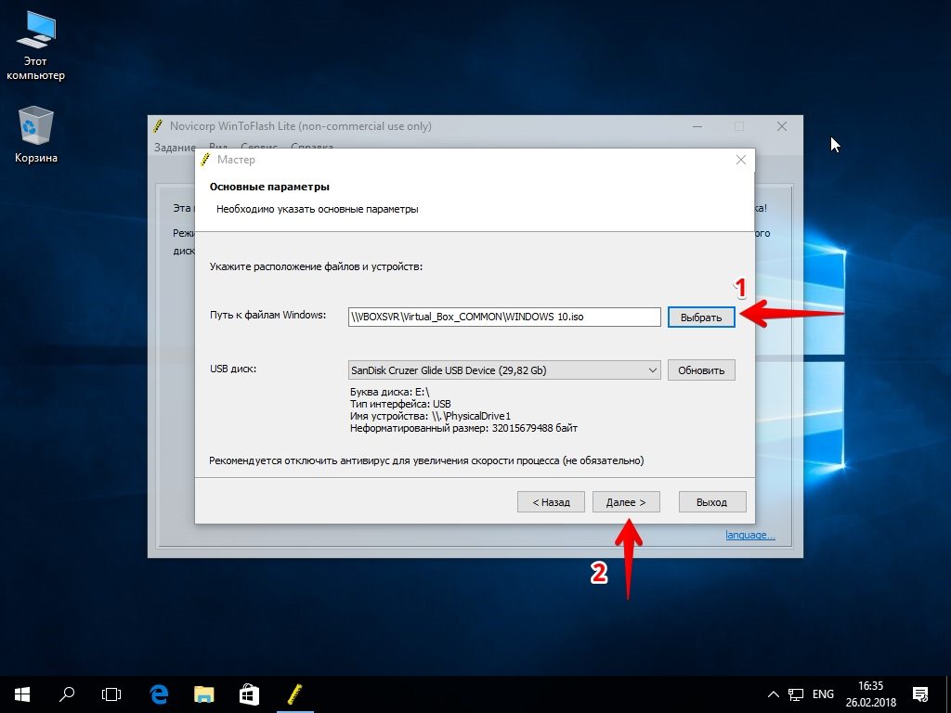Image resolution: width=951 pixels, height=713 pixels.
Task: Click 'Необходимо указать основные параметры' text
Action: click(318, 209)
